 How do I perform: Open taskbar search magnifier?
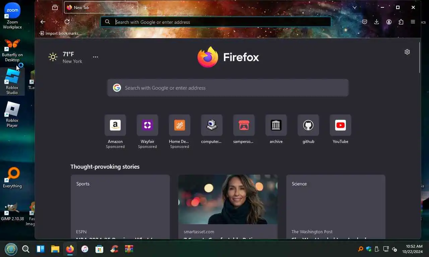click(26, 249)
